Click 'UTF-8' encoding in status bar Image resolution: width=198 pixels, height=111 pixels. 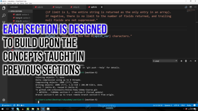coord(176,105)
